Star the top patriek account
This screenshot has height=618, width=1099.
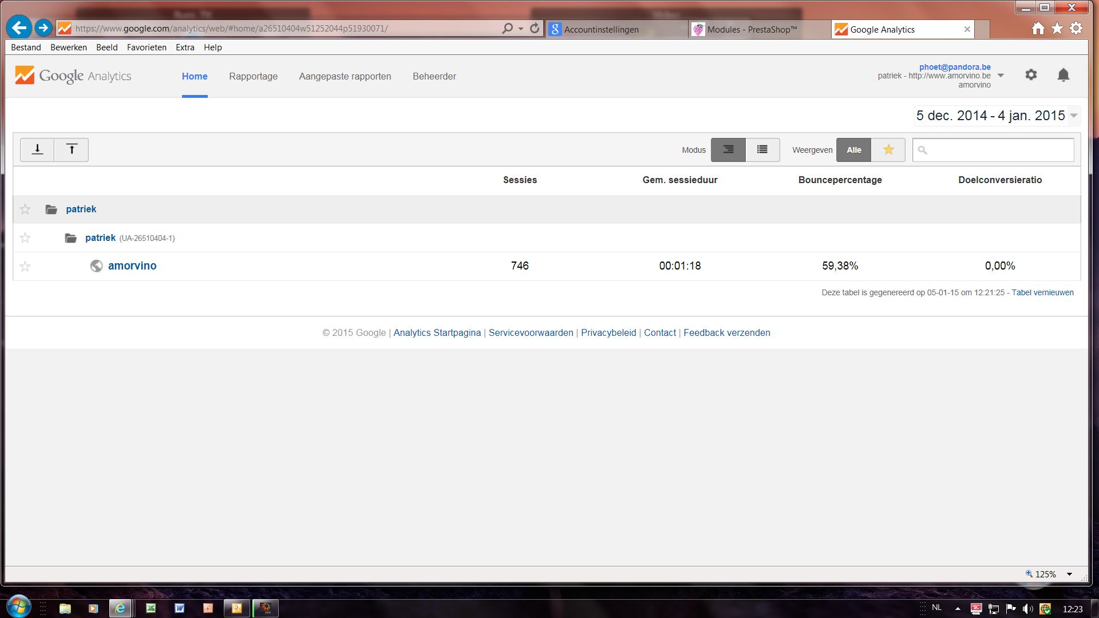pos(25,209)
